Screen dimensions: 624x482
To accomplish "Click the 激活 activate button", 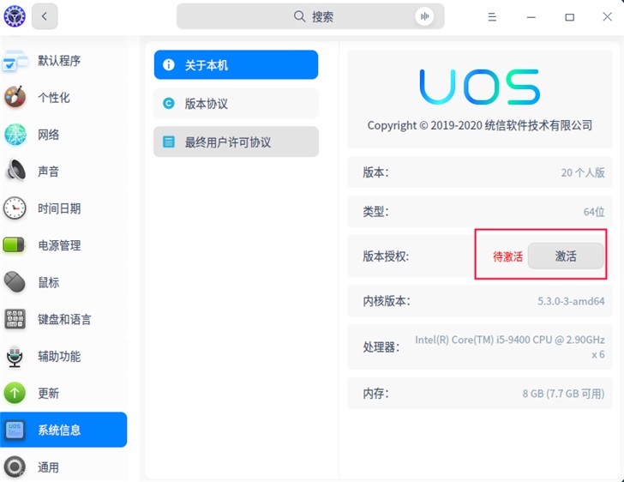I will [x=566, y=256].
